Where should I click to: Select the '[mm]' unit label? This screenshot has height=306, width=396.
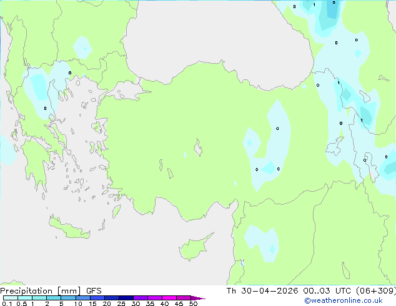tap(69, 291)
